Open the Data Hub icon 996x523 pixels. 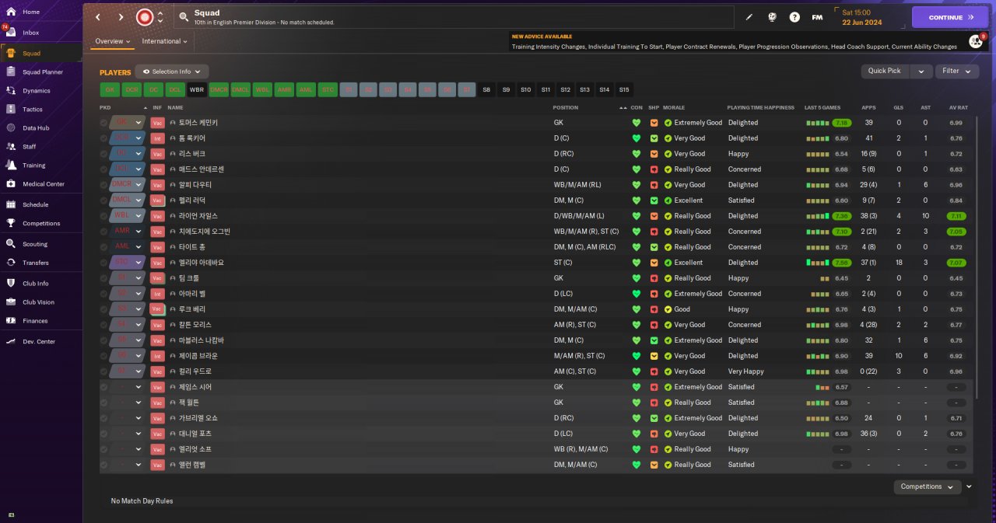11,127
